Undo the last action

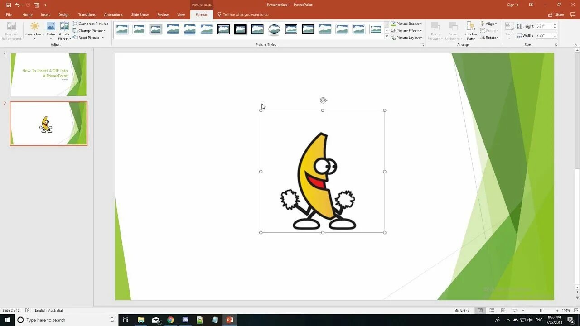tap(17, 5)
